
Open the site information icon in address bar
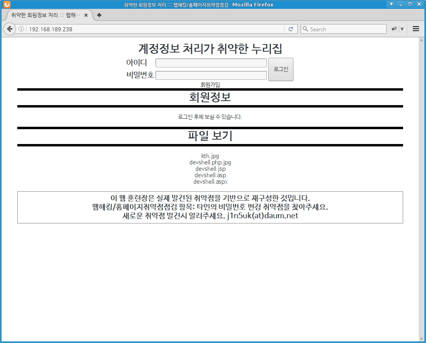click(x=21, y=29)
